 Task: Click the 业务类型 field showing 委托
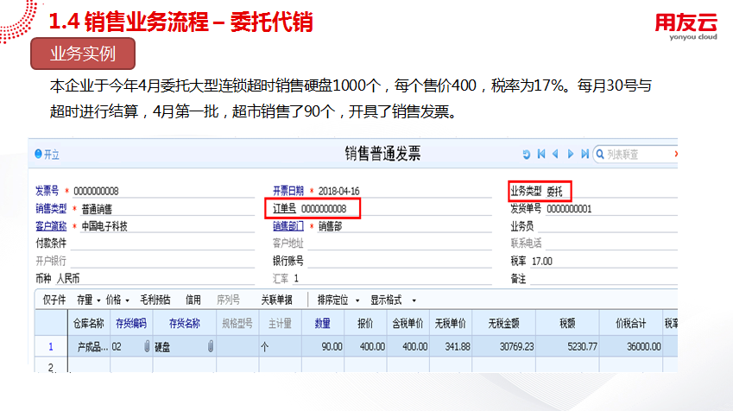554,191
